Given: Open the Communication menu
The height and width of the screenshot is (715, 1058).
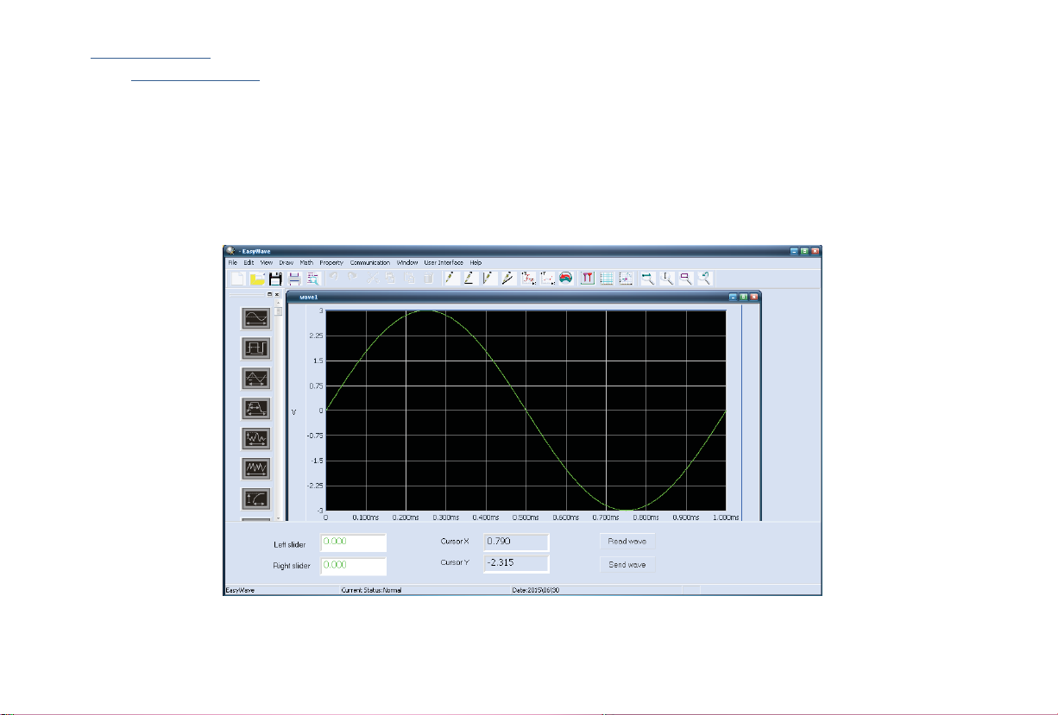Looking at the screenshot, I should tap(370, 262).
